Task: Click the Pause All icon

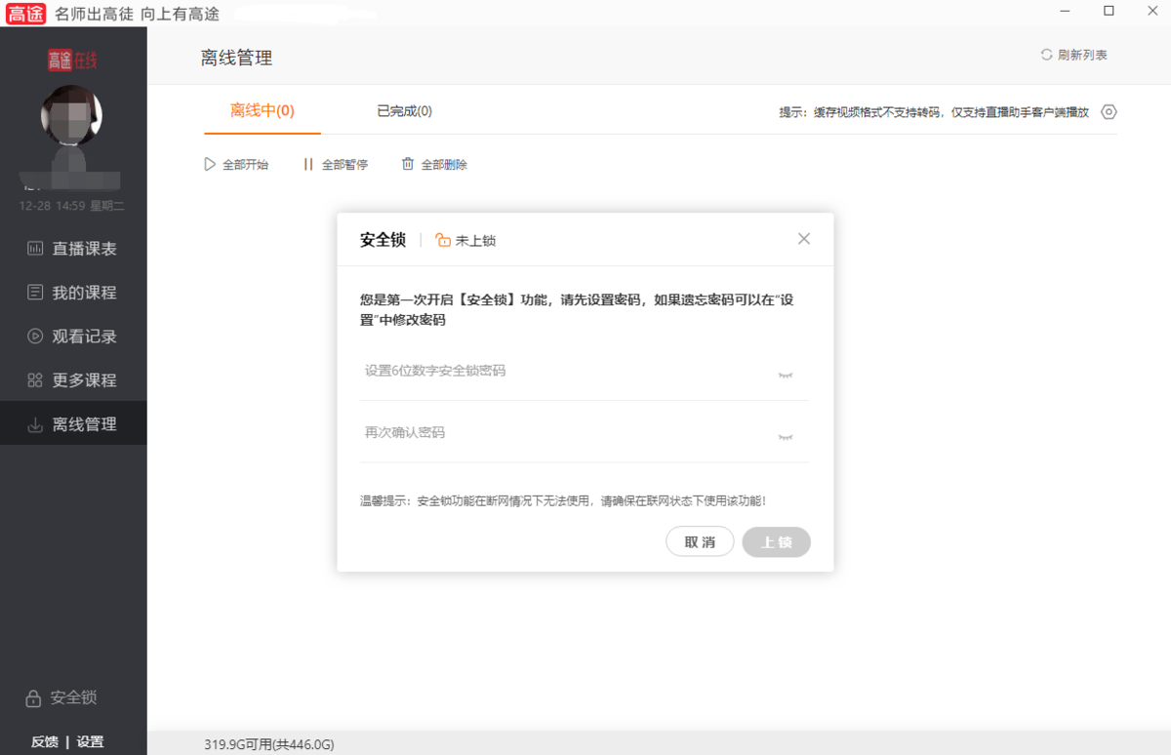Action: (308, 165)
